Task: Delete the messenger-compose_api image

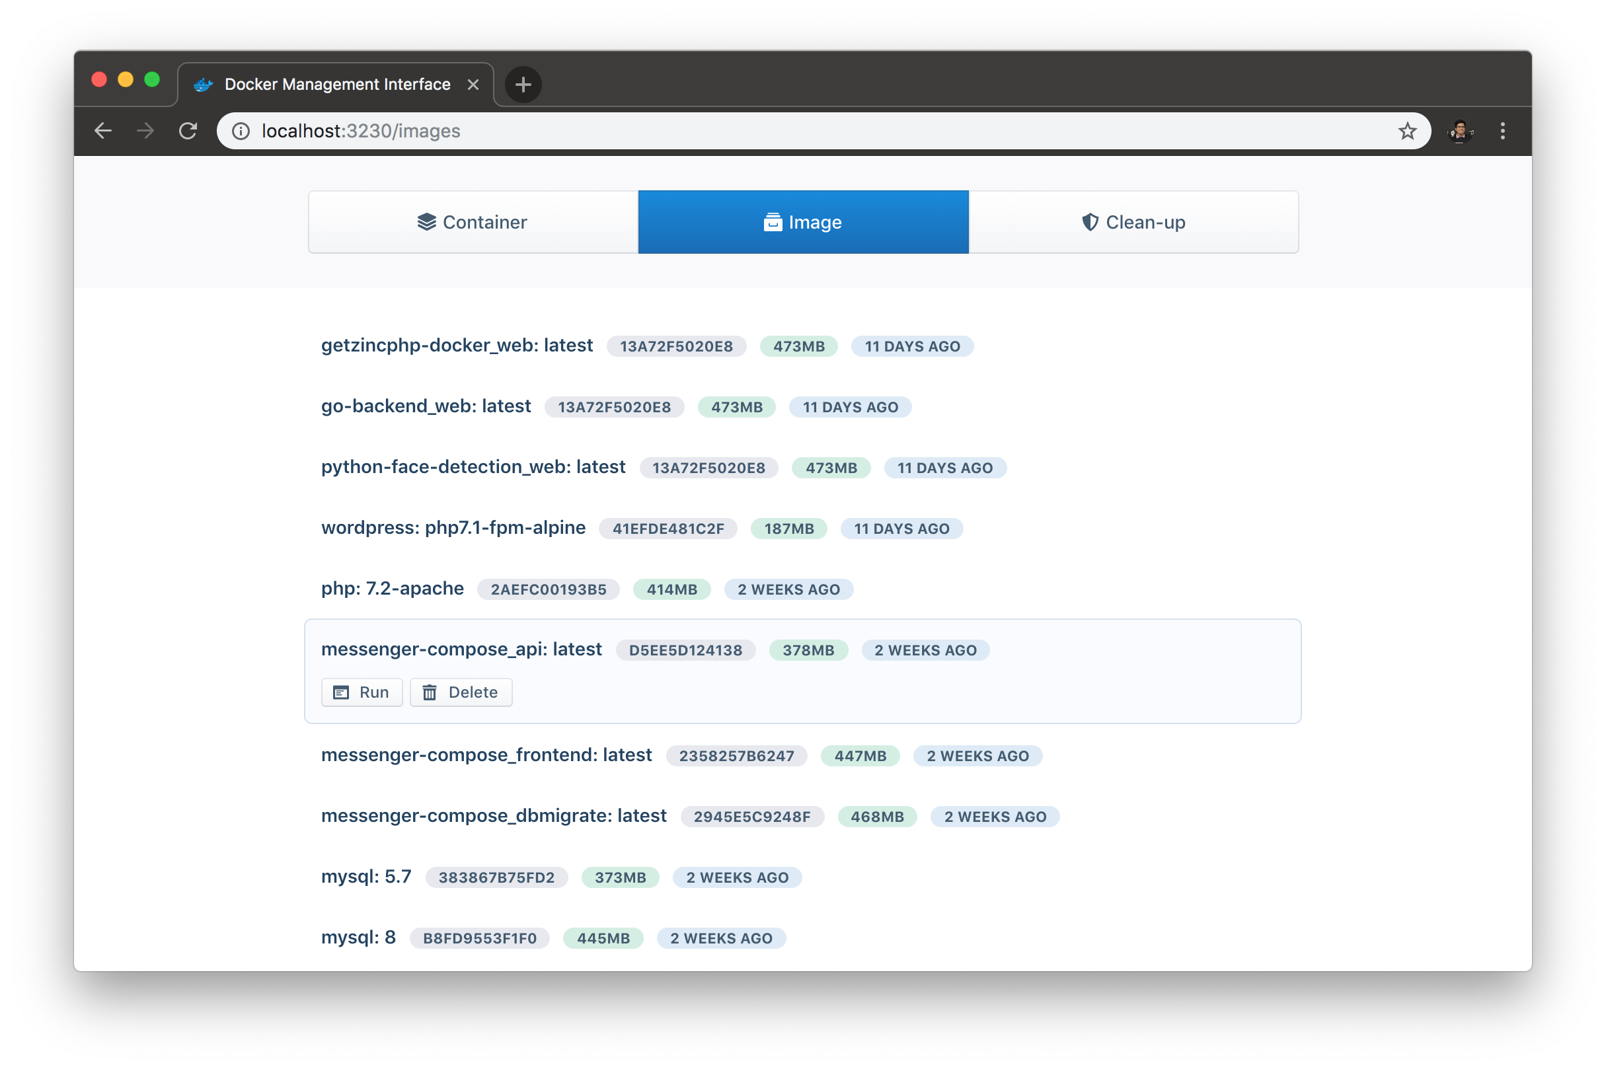Action: coord(461,692)
